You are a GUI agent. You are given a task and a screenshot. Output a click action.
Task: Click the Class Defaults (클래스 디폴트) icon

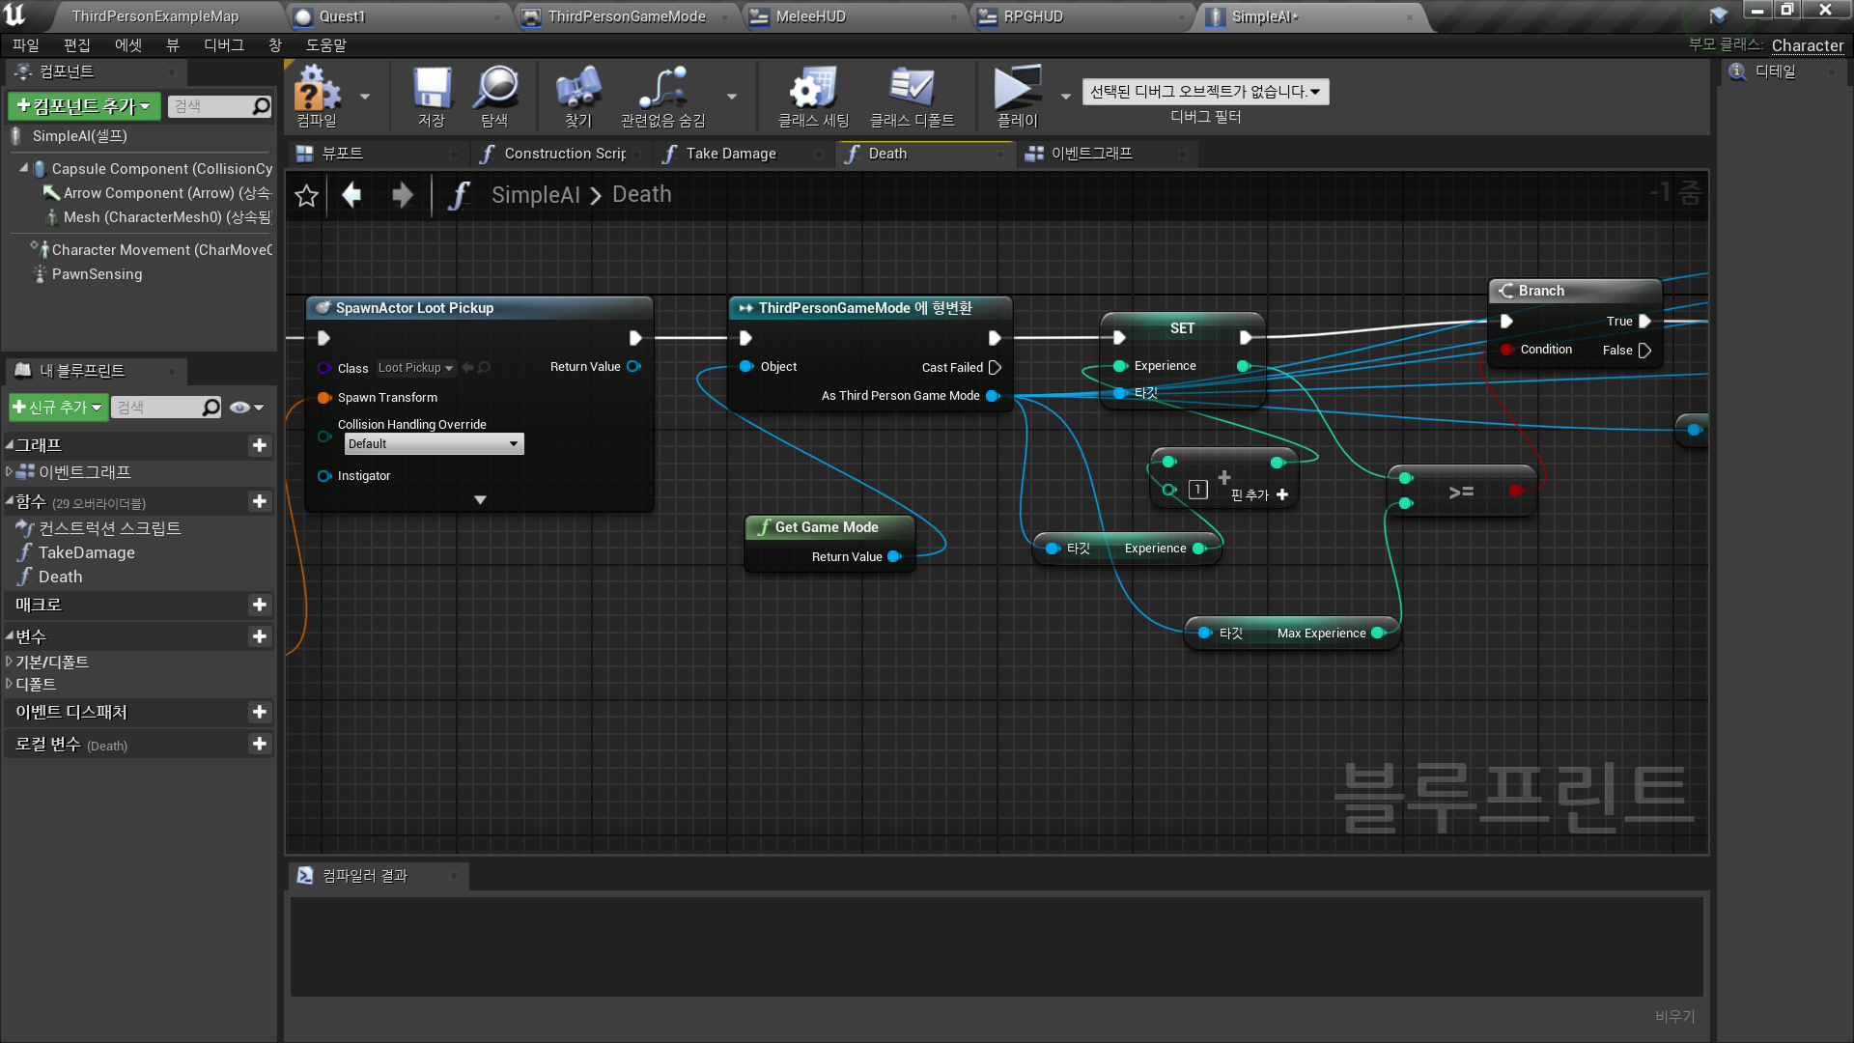[911, 89]
